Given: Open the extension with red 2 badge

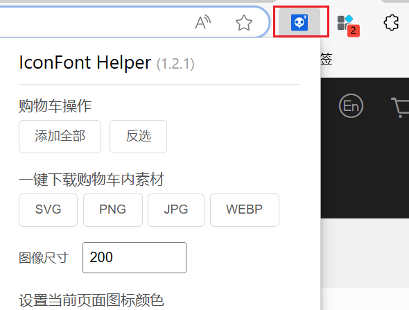Looking at the screenshot, I should pyautogui.click(x=348, y=25).
